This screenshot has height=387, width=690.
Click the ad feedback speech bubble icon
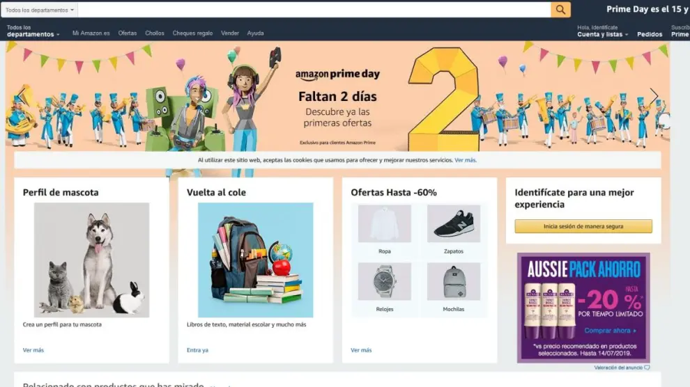[647, 368]
